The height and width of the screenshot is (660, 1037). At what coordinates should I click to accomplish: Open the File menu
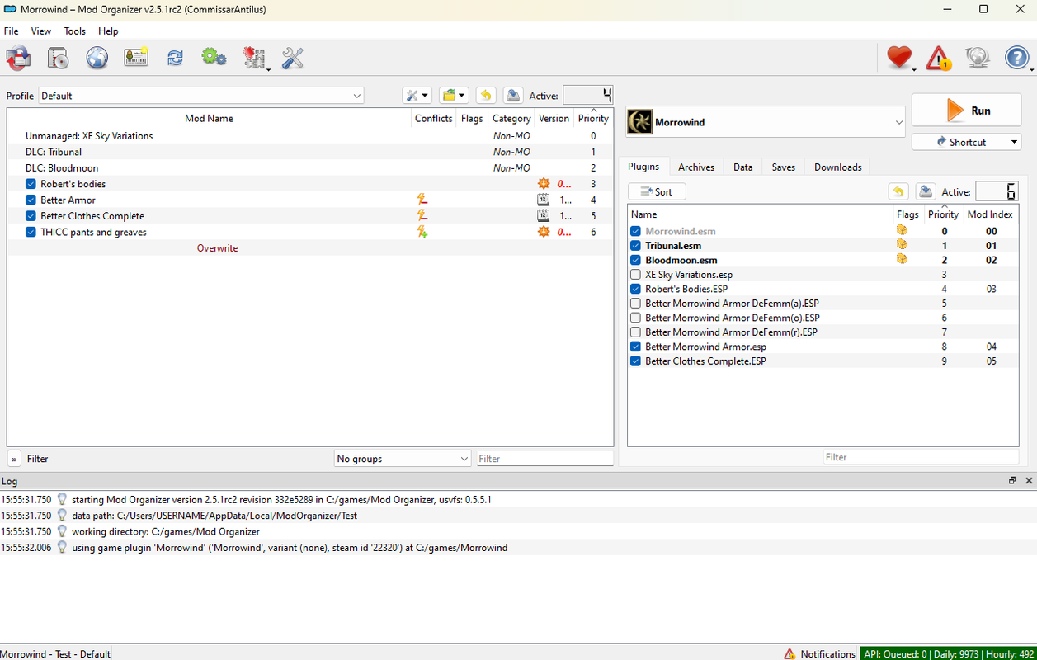[12, 31]
